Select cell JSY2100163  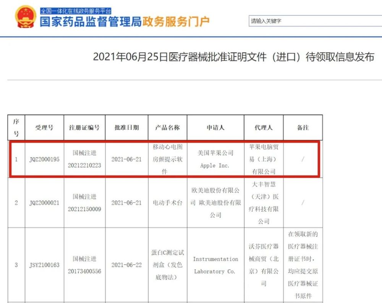click(x=44, y=265)
